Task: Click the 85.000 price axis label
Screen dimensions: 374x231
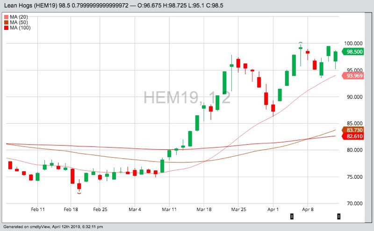Action: [x=354, y=123]
